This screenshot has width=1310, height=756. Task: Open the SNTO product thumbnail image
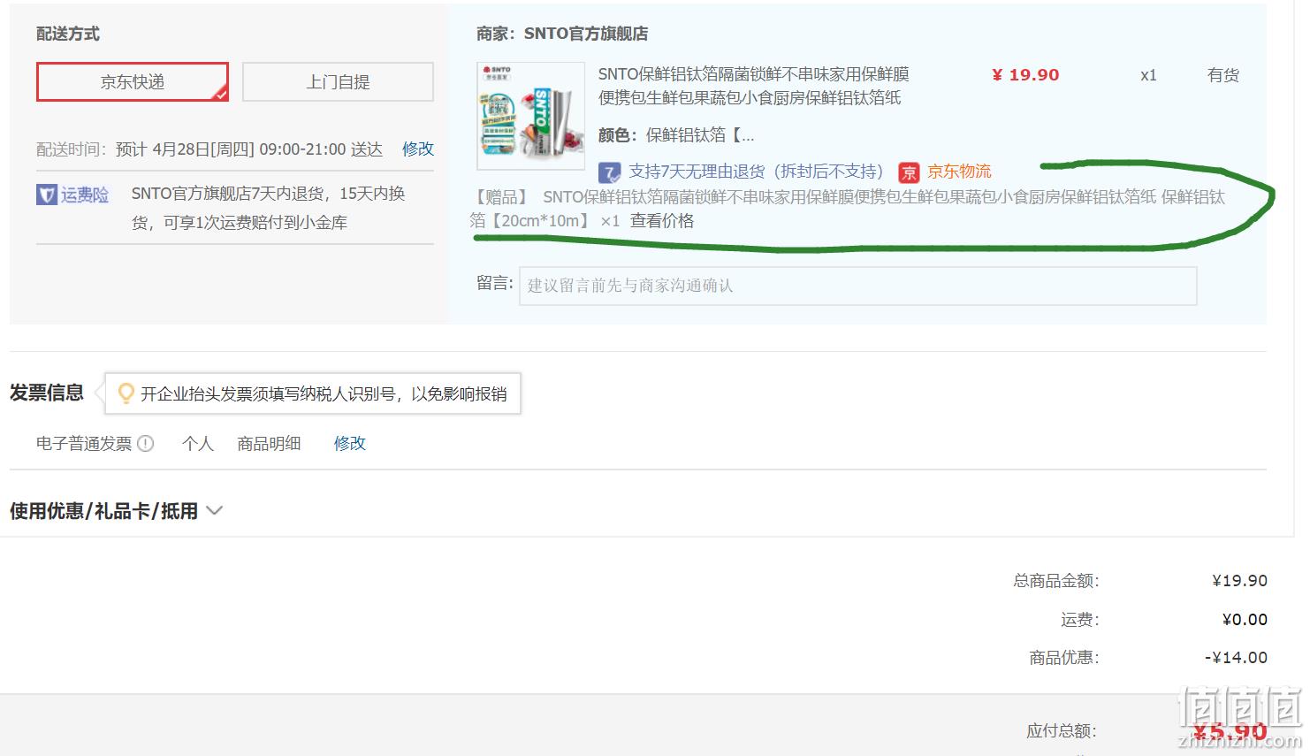(x=530, y=116)
